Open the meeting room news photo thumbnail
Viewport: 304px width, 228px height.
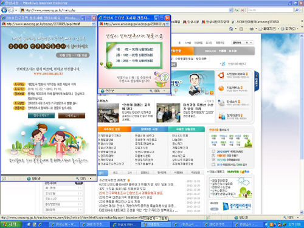click(x=108, y=113)
